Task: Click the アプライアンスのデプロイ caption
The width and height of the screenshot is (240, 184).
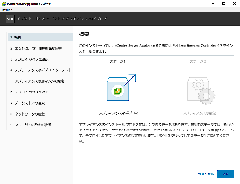Action: [x=118, y=113]
